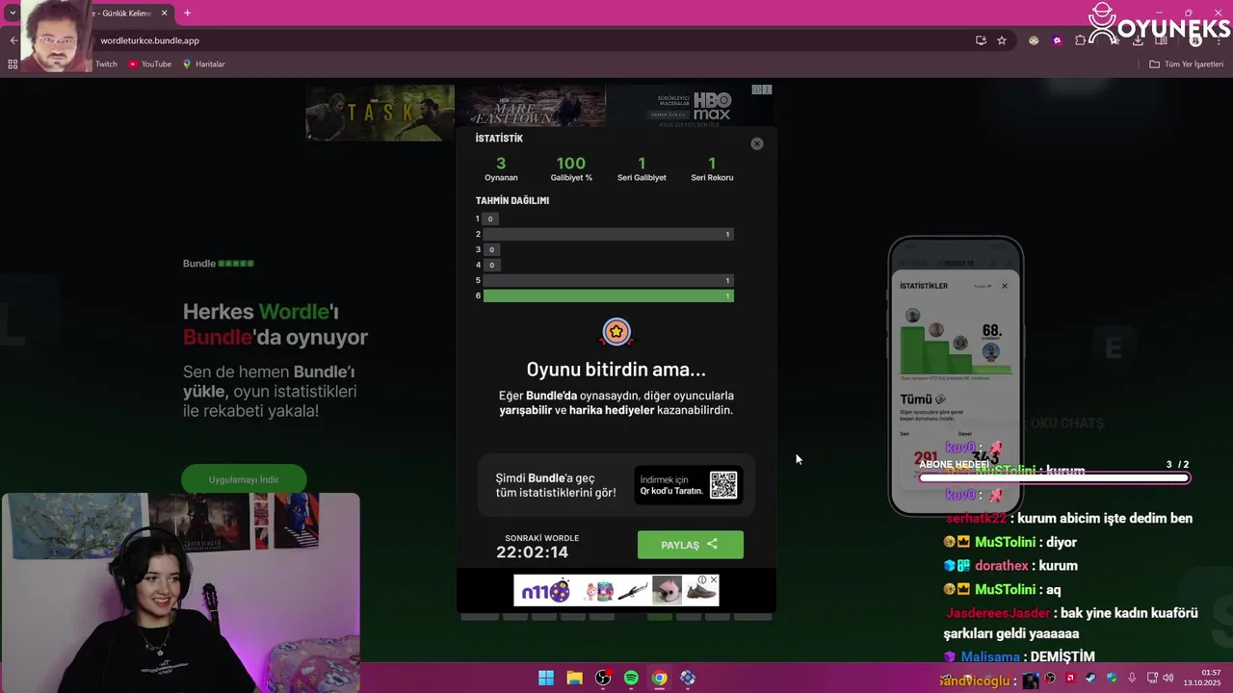
Task: Select the green guess-distribution bar for row 6
Action: coord(609,295)
